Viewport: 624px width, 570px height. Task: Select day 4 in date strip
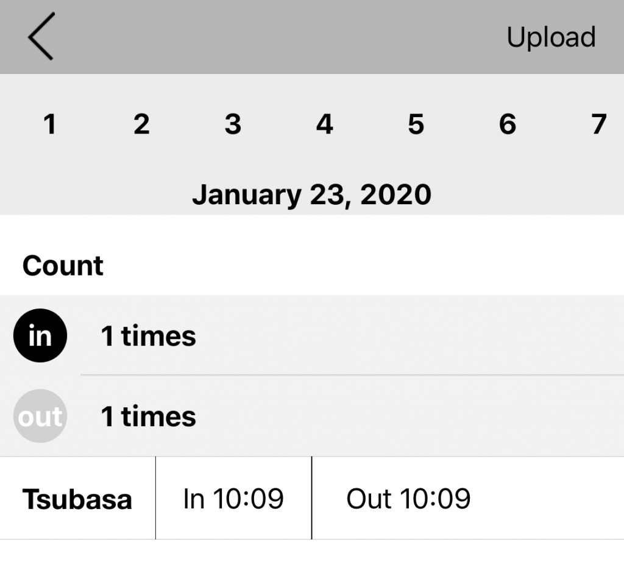pos(324,124)
